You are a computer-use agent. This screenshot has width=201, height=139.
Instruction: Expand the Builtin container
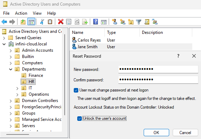pos(10,57)
